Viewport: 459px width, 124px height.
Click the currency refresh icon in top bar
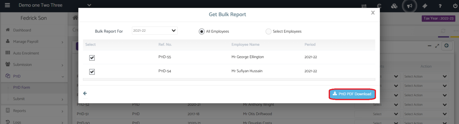pyautogui.click(x=379, y=6)
